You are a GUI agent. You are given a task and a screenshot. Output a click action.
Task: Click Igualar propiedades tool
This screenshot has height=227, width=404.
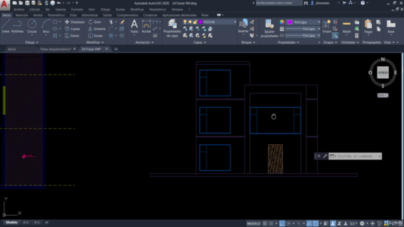(x=270, y=28)
